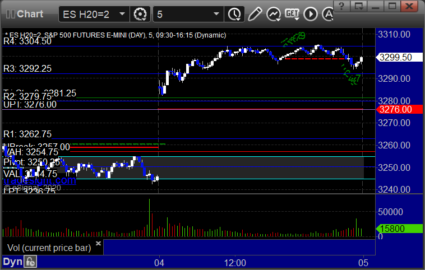Viewport: 425px width, 270px height.
Task: Open the GET studies icon
Action: (292, 14)
